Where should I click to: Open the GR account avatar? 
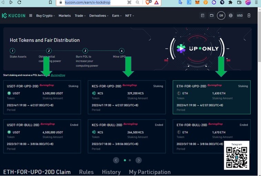click(221, 15)
